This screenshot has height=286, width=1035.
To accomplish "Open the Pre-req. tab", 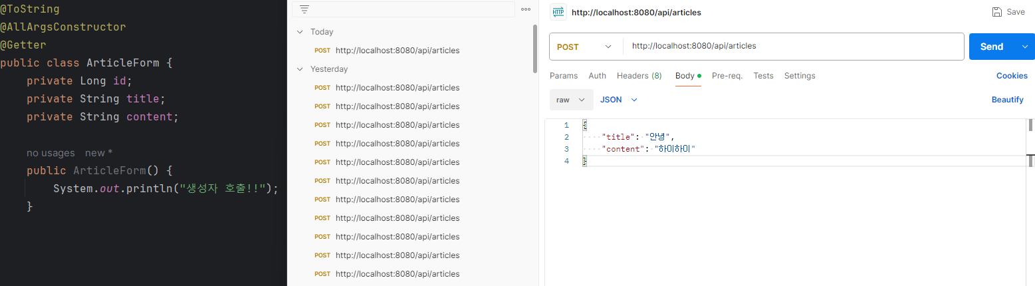I will [x=727, y=76].
